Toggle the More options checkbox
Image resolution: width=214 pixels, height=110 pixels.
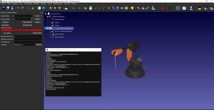click(2, 33)
